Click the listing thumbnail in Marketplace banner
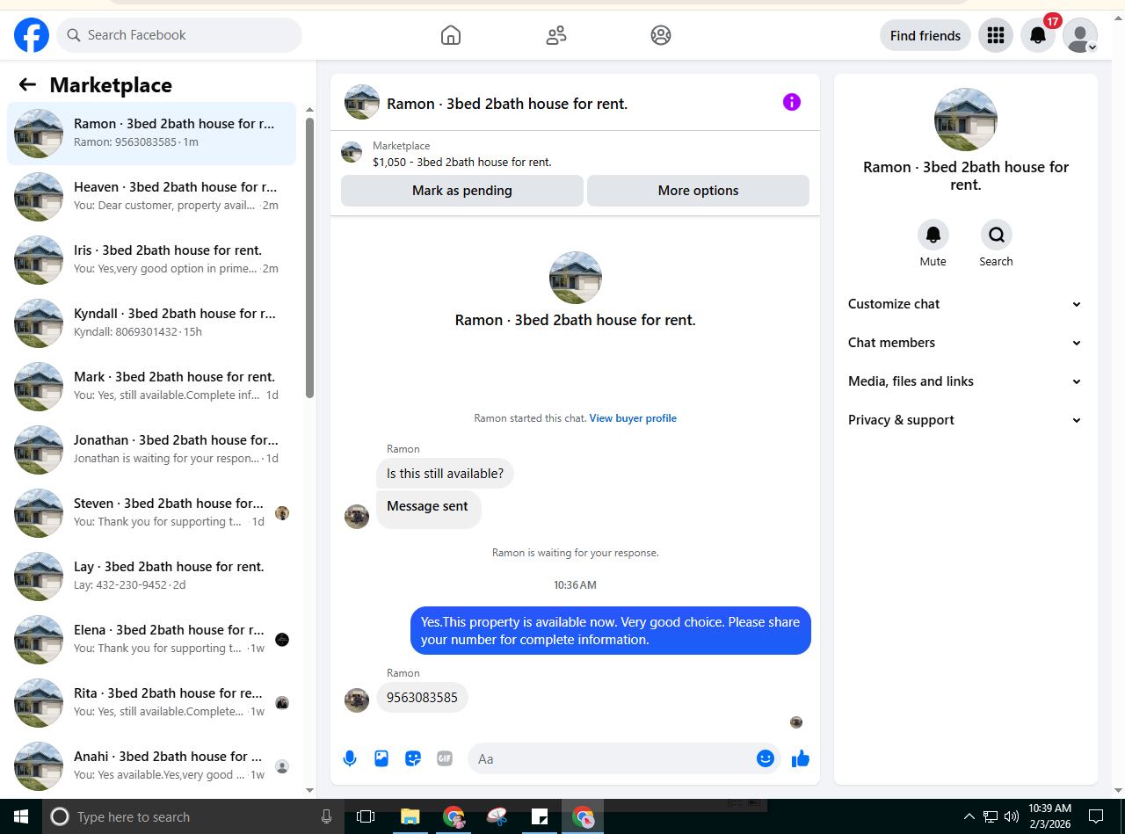This screenshot has width=1125, height=834. click(352, 152)
